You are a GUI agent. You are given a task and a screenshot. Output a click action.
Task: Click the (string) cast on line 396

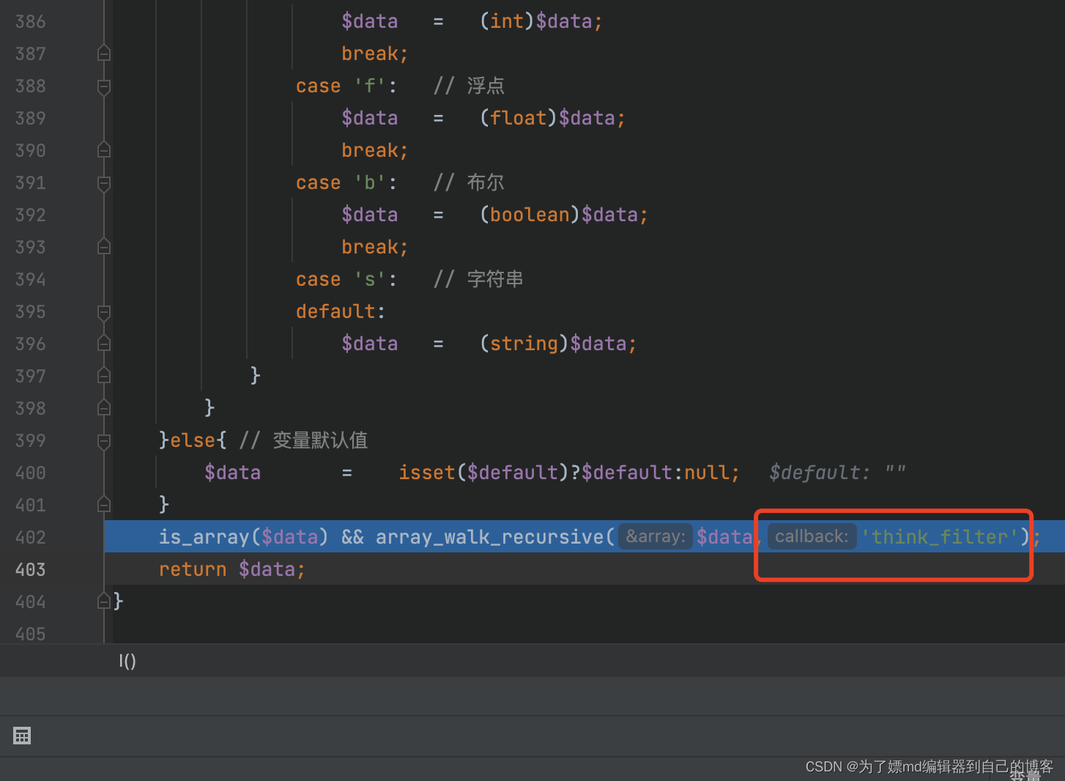pyautogui.click(x=524, y=344)
